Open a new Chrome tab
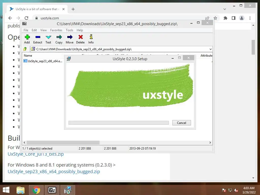Viewport: 260px width, 195px height. click(x=73, y=9)
